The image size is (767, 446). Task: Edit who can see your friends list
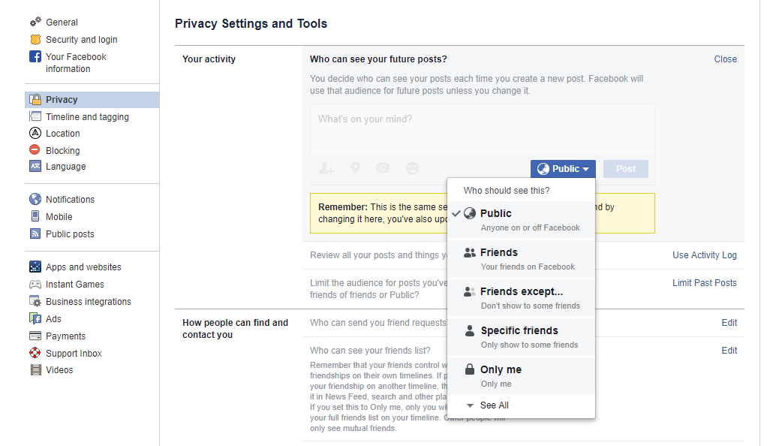729,351
